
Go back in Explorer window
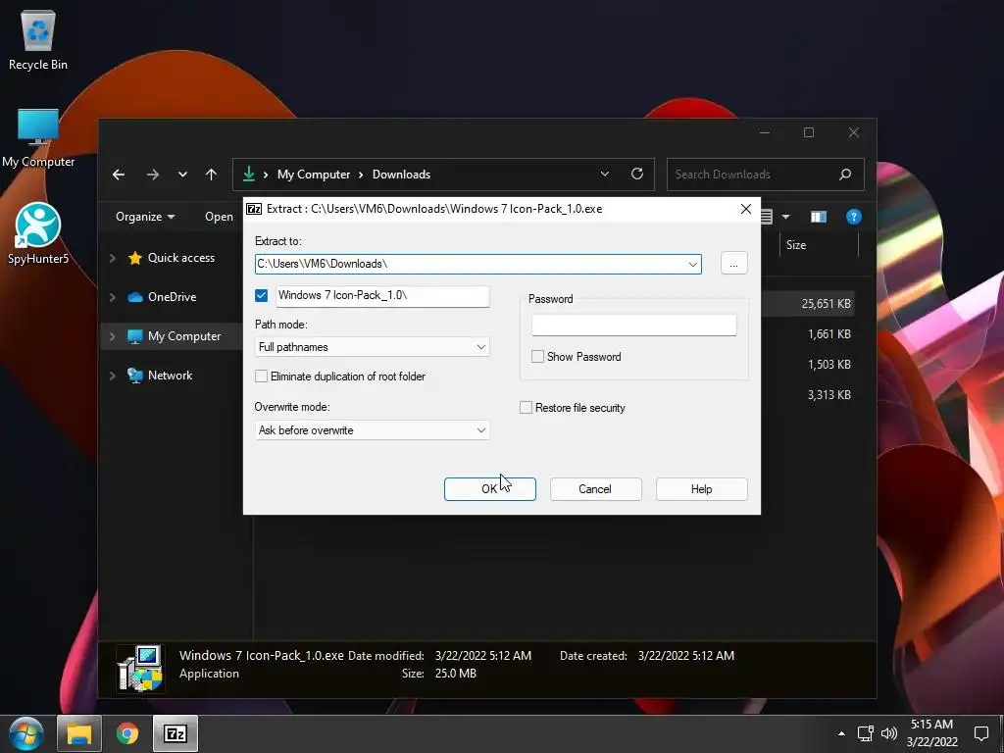[119, 175]
